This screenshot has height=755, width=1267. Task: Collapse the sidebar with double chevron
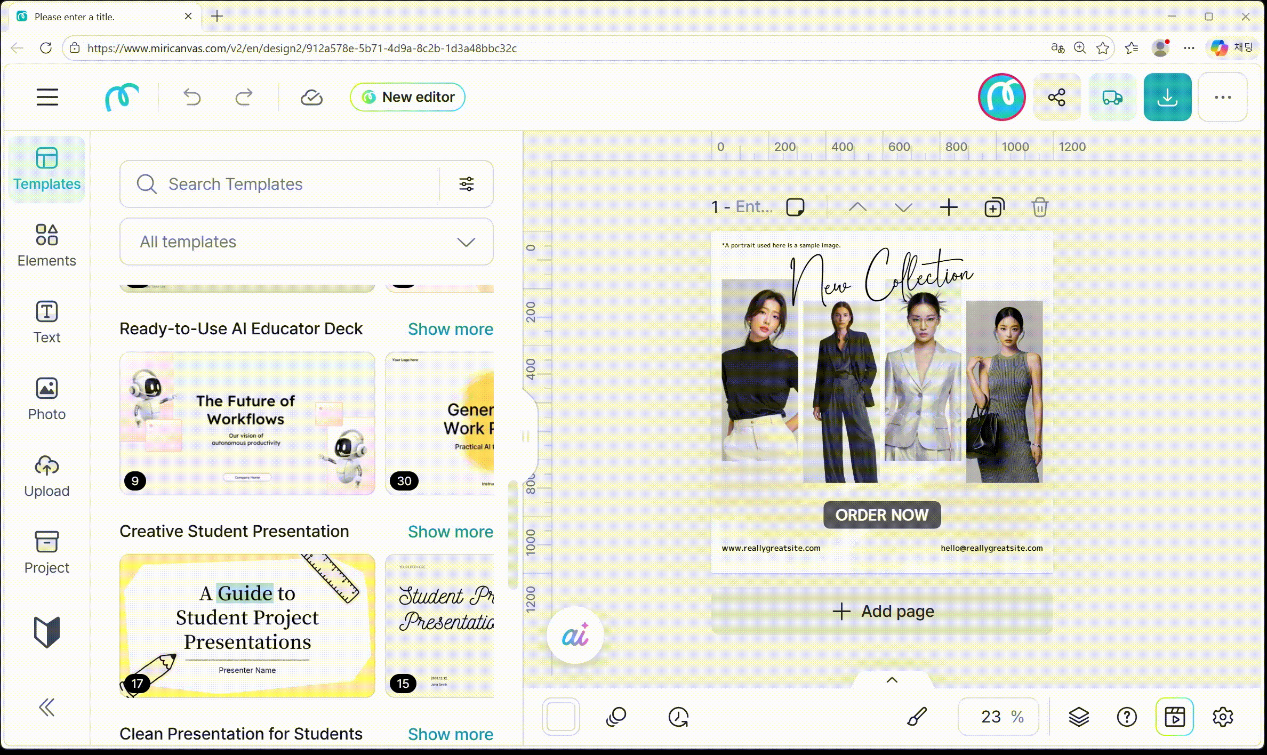coord(47,708)
